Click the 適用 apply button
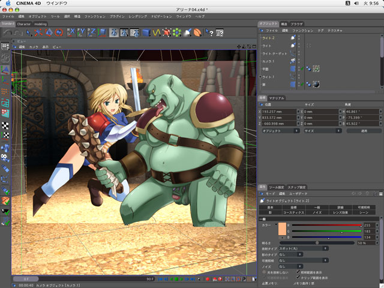Image resolution: width=384 pixels, height=288 pixels. pos(364,131)
